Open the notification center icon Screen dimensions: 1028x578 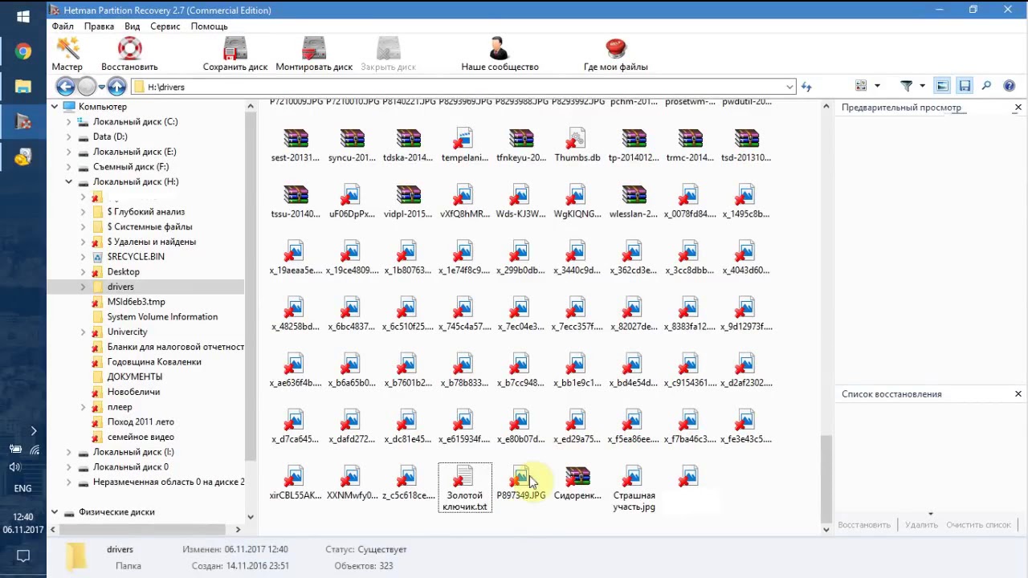[x=23, y=556]
